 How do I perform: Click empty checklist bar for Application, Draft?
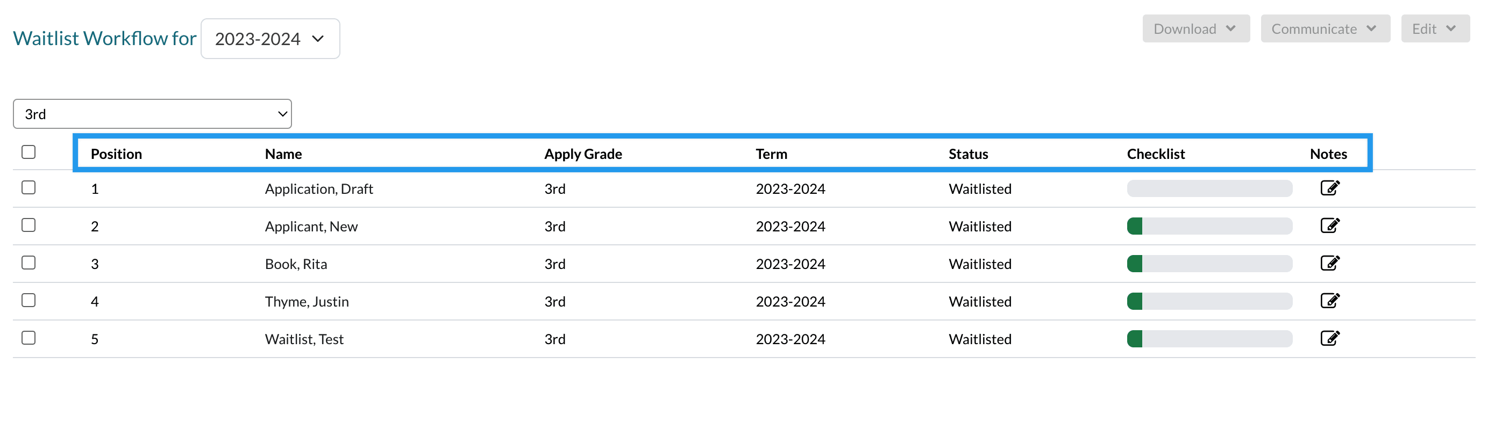[1209, 189]
